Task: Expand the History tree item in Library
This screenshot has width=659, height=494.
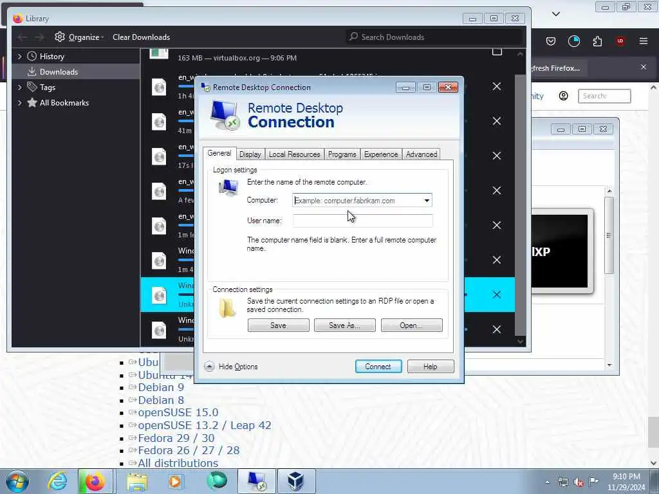Action: click(x=19, y=57)
